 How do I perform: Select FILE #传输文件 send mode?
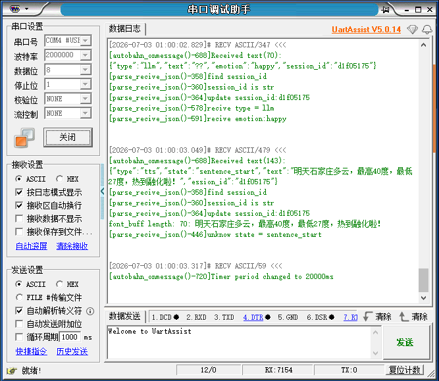(49, 297)
